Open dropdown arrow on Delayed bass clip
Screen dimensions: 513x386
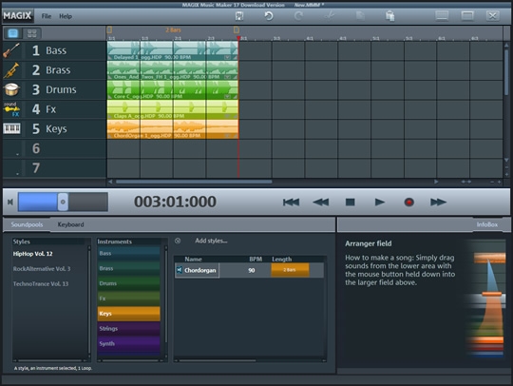pyautogui.click(x=228, y=57)
